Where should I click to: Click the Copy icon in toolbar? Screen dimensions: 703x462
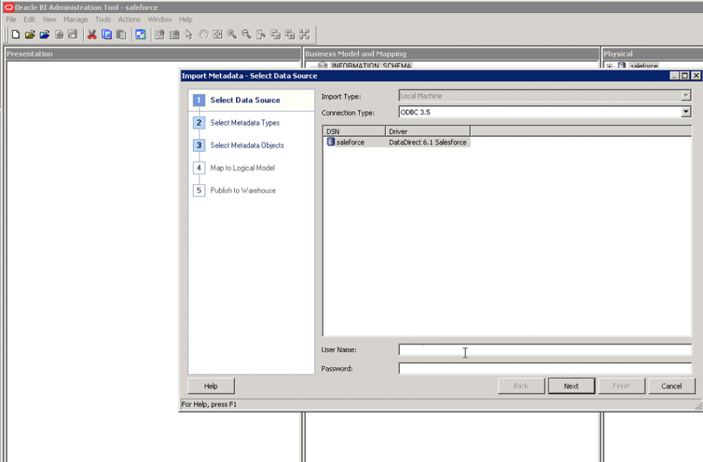click(106, 34)
